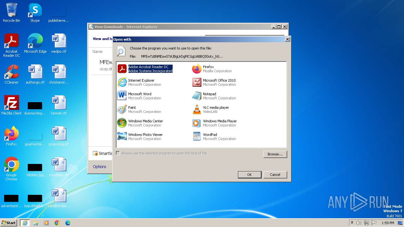Open Options link in View Downloads window
The height and width of the screenshot is (227, 404).
tap(99, 166)
